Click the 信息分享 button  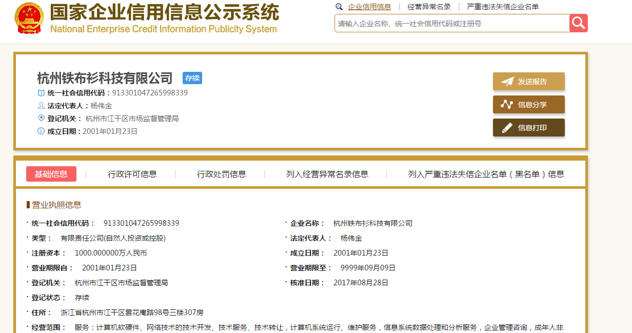pos(529,105)
